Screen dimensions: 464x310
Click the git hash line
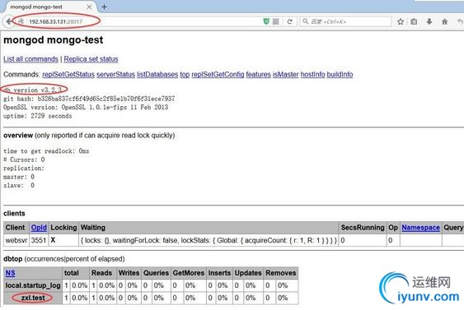pos(89,99)
